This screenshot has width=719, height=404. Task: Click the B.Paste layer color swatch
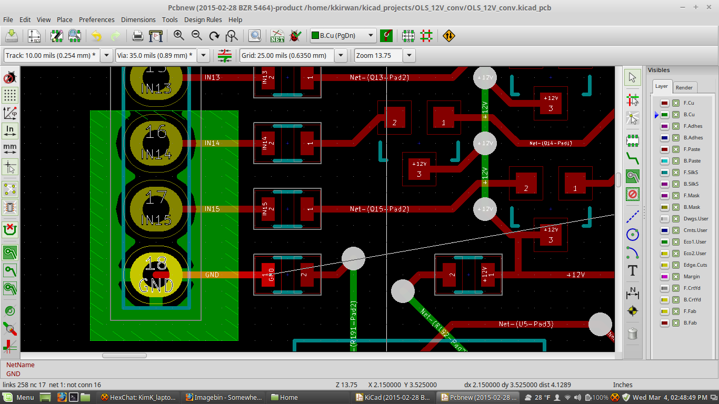[665, 161]
